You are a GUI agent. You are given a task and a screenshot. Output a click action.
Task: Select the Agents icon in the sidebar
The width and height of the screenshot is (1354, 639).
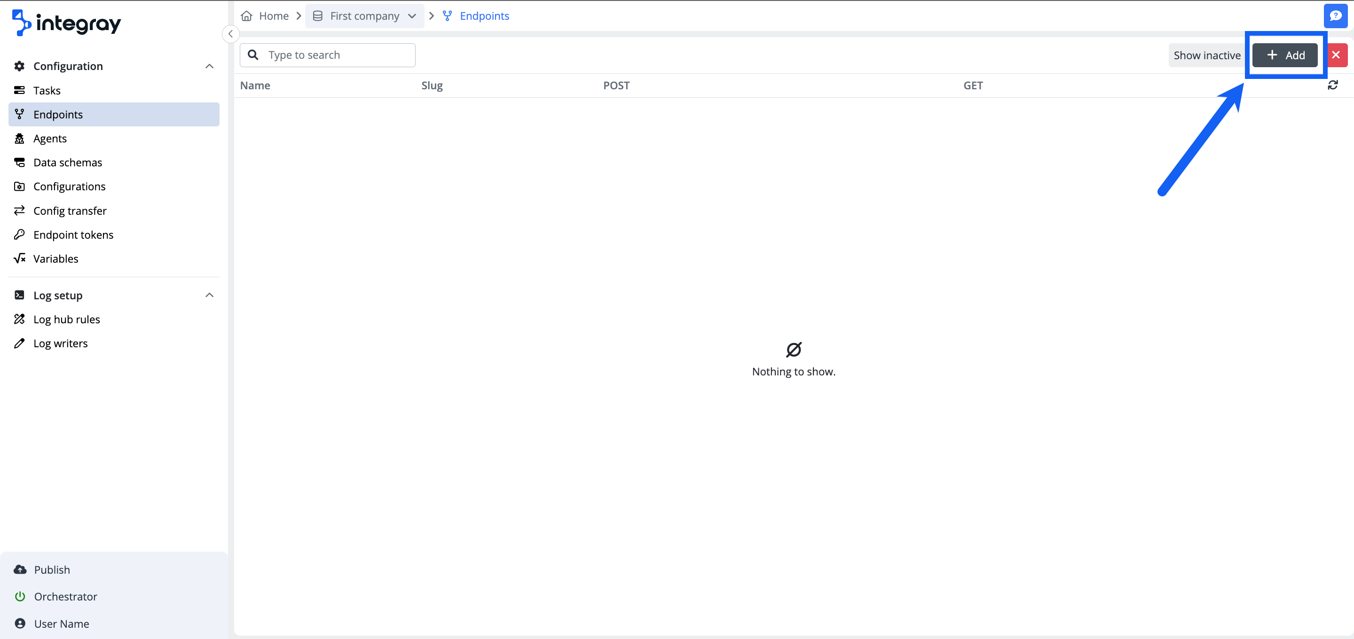[19, 138]
